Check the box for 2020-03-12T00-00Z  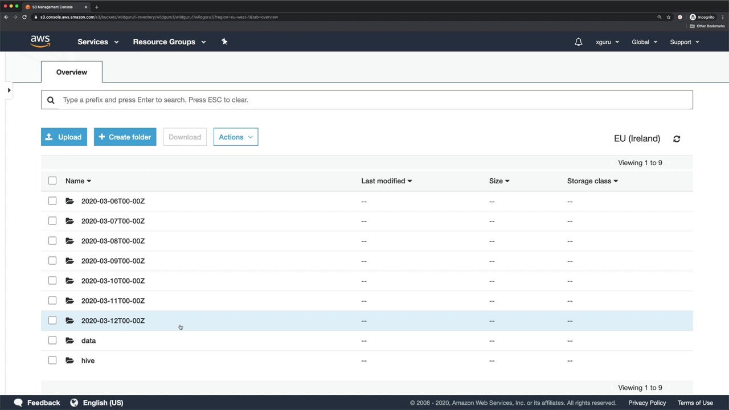[x=52, y=320]
